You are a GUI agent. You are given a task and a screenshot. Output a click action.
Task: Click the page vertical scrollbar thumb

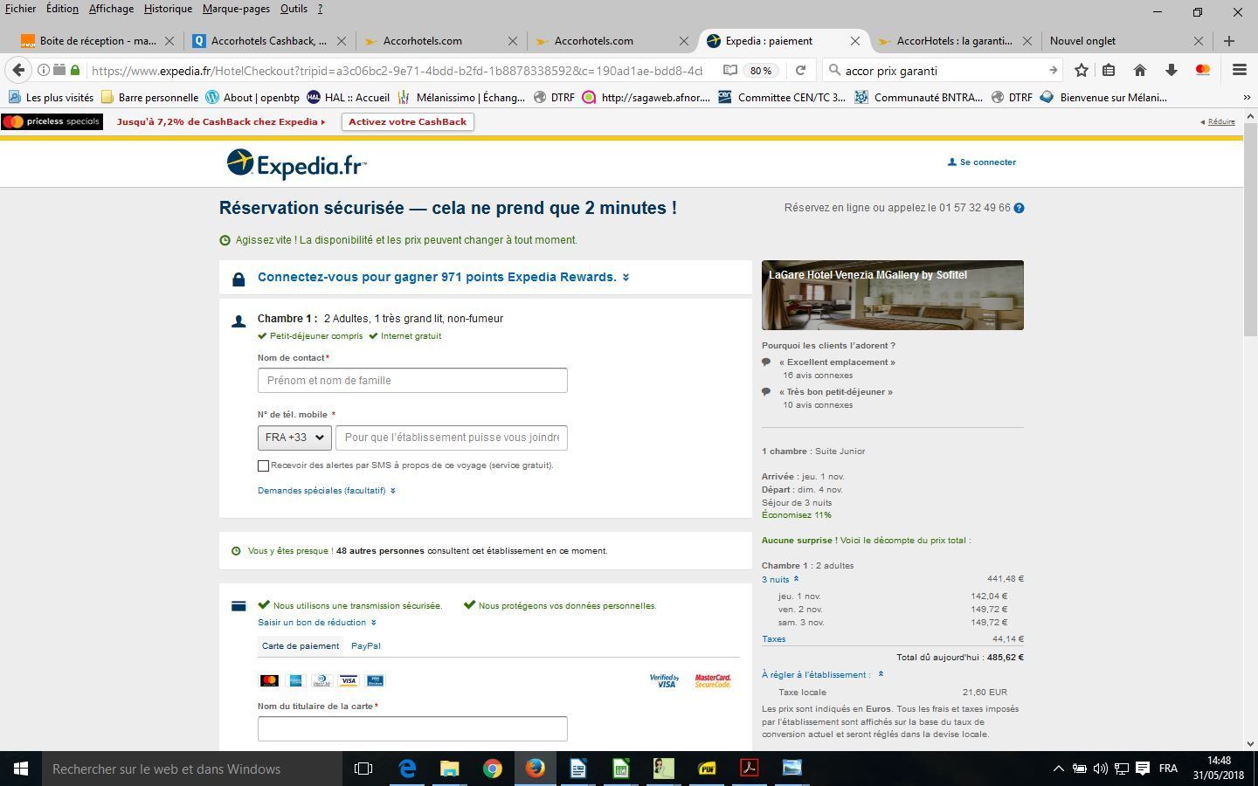(x=1250, y=231)
